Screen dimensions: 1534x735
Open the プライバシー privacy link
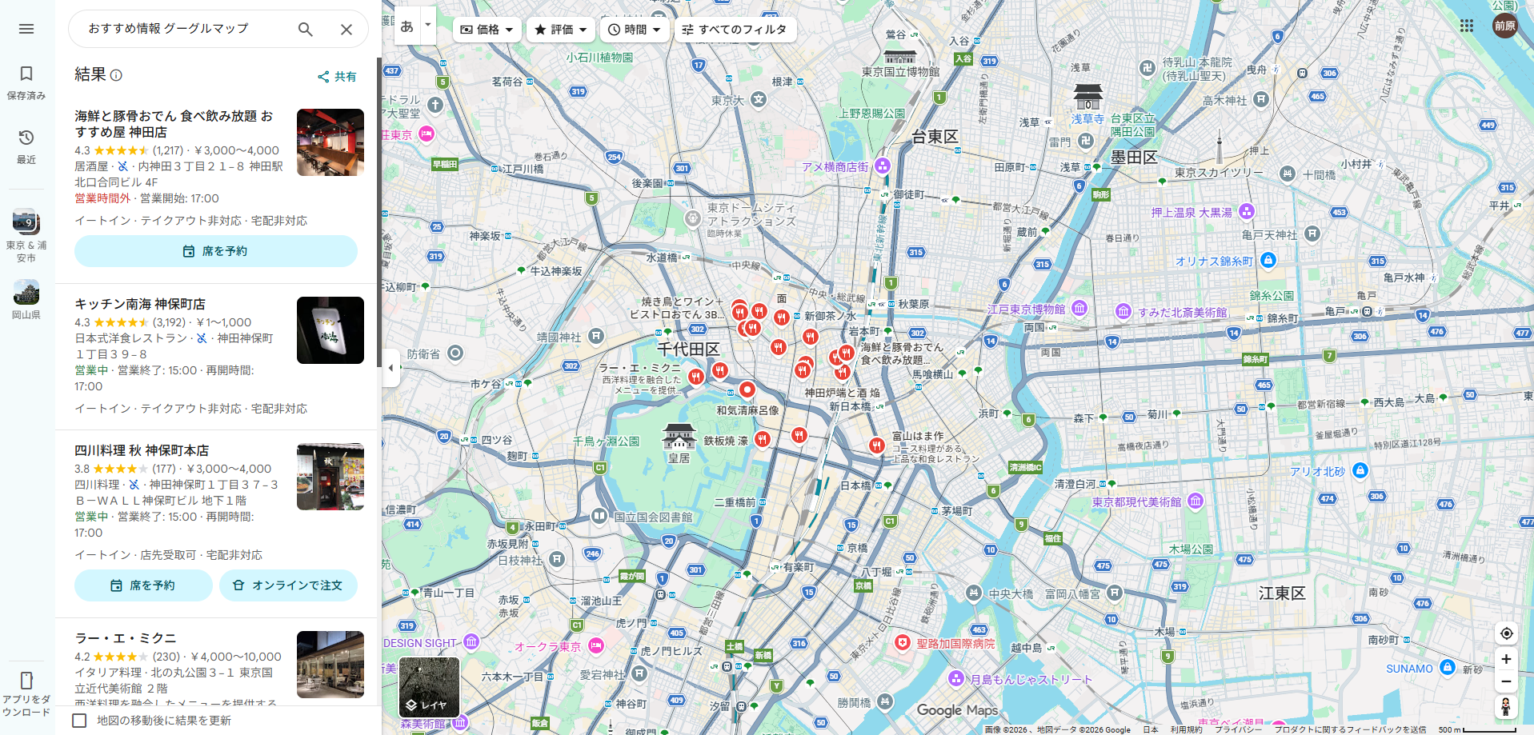click(1238, 729)
